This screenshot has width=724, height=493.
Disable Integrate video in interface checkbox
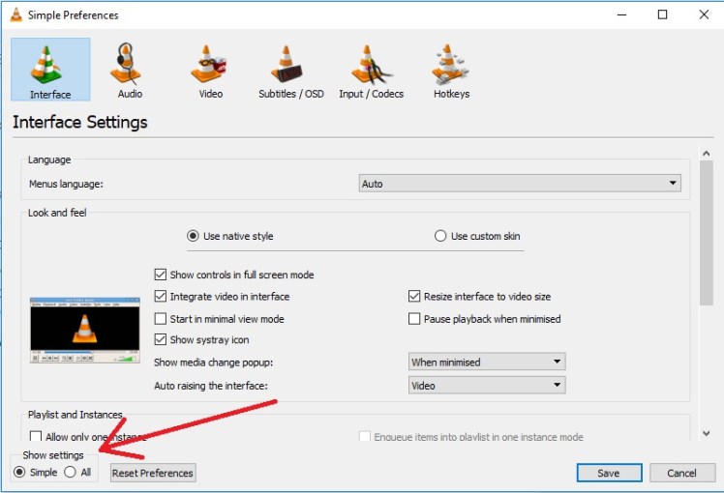[x=161, y=297]
